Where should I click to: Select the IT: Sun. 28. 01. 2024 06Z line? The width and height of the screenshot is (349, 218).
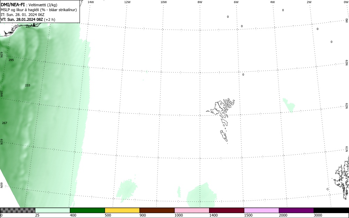pos(23,15)
